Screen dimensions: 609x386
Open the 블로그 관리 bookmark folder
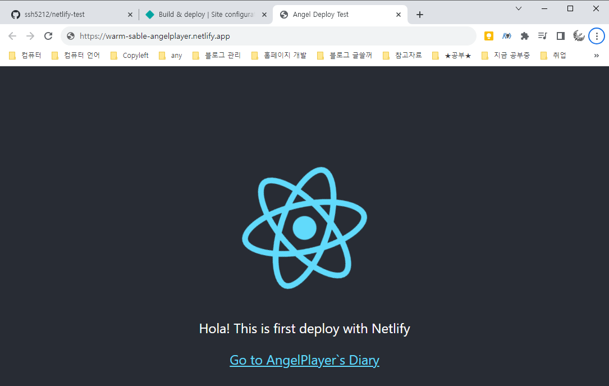coord(217,56)
